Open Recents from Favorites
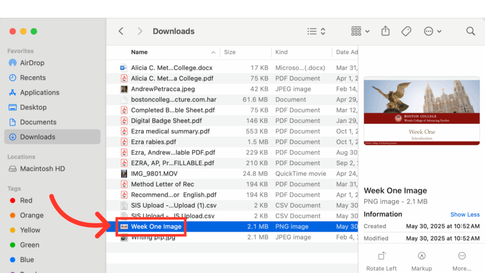Viewport: 485px width, 273px height. [33, 77]
